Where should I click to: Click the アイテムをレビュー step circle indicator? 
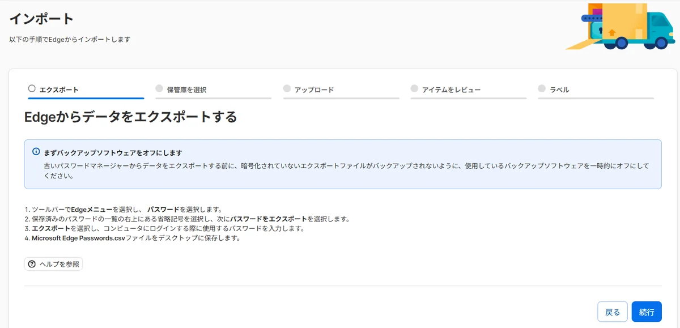tap(414, 88)
